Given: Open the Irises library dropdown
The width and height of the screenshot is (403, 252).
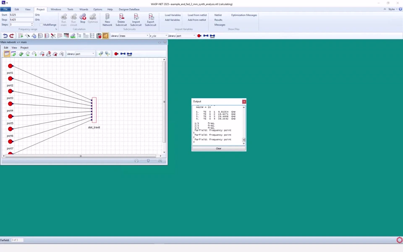Looking at the screenshot, I should point(147,36).
